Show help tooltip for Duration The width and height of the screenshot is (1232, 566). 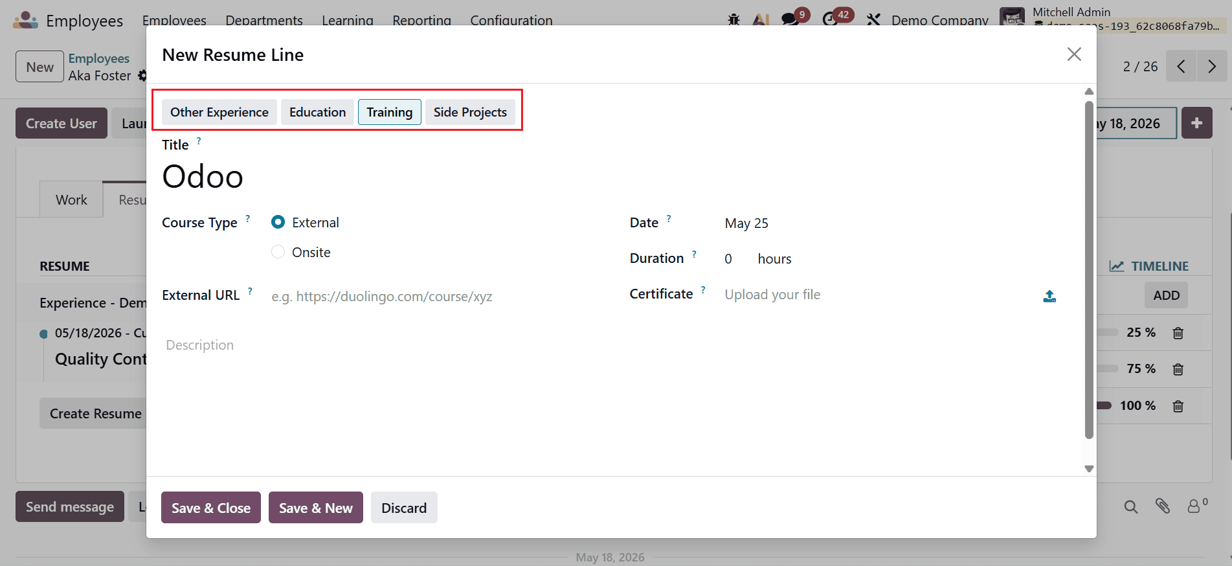[x=694, y=254]
